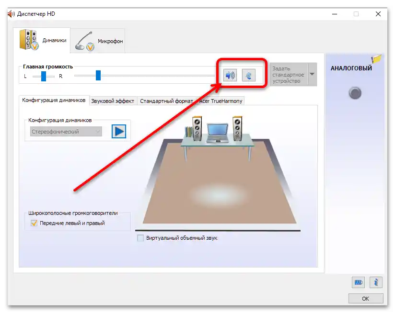The image size is (395, 313).
Task: Play speaker test with blue arrow button
Action: 119,131
